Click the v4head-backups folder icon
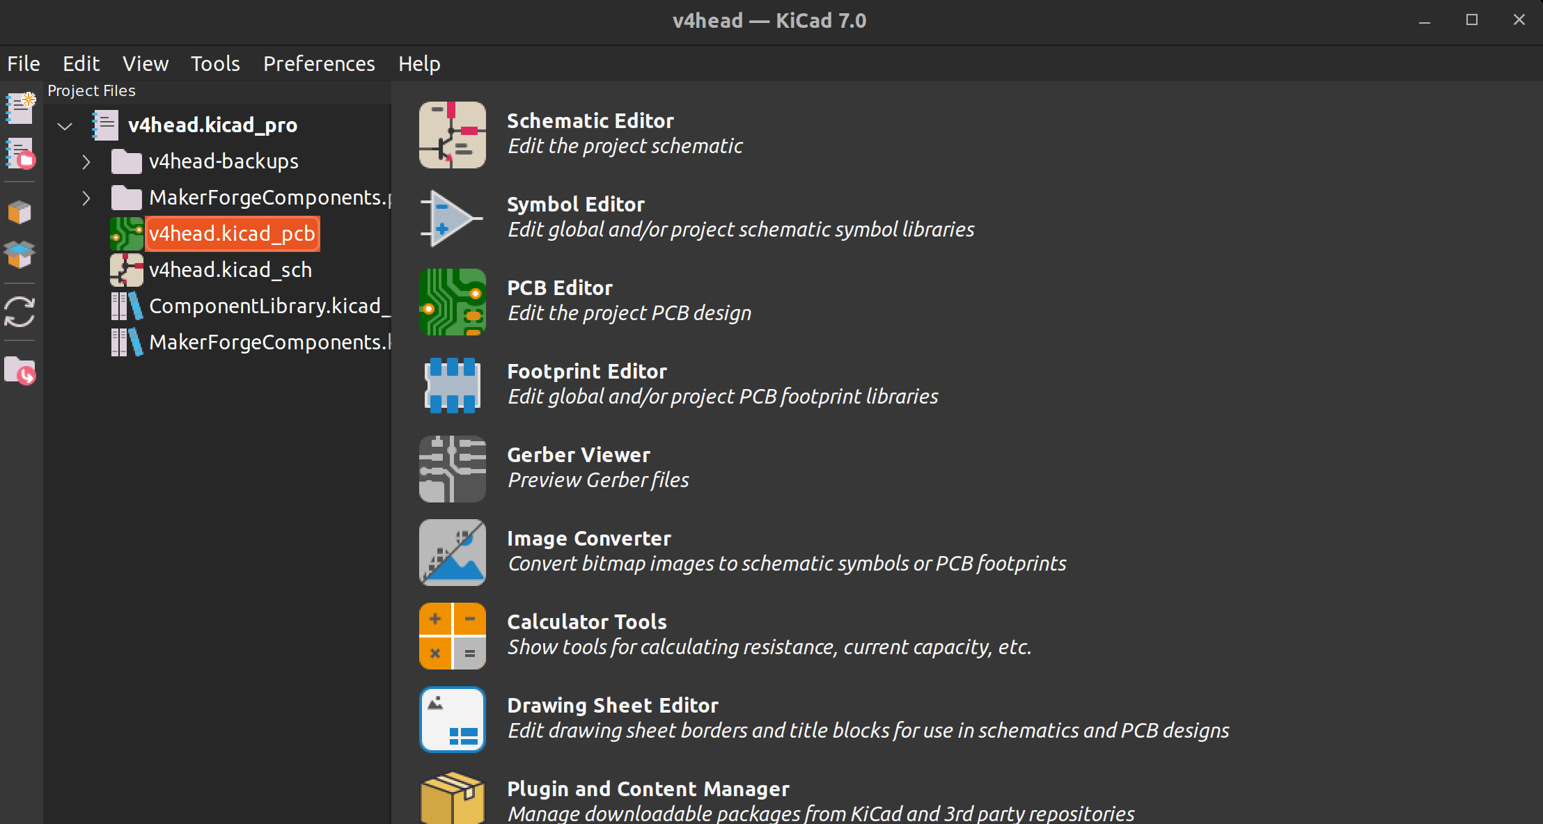The width and height of the screenshot is (1543, 824). (x=126, y=161)
